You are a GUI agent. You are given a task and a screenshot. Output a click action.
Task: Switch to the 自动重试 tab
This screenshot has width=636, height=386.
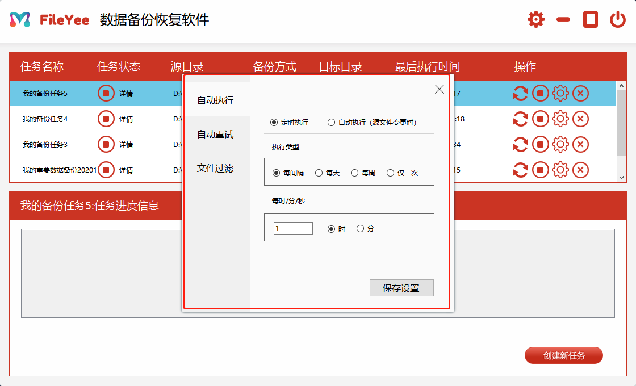(215, 134)
